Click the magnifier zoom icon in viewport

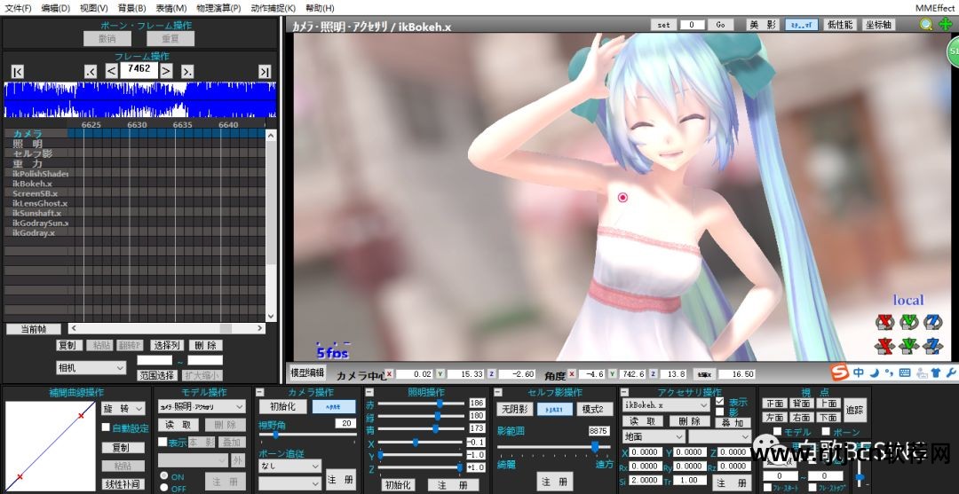click(926, 25)
